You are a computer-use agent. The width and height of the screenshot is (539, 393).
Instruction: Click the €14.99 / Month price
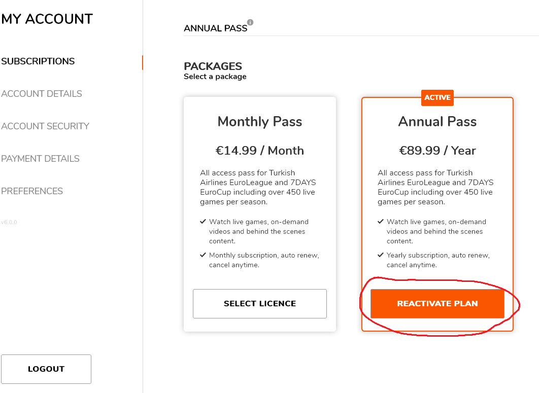(x=260, y=151)
